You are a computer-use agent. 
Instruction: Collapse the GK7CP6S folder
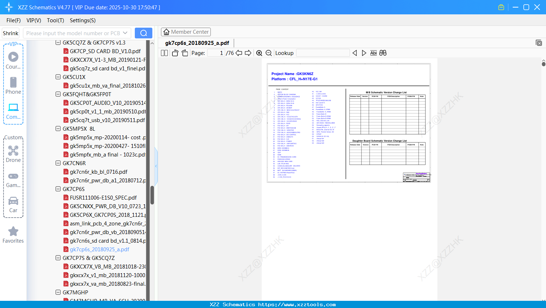tap(58, 189)
